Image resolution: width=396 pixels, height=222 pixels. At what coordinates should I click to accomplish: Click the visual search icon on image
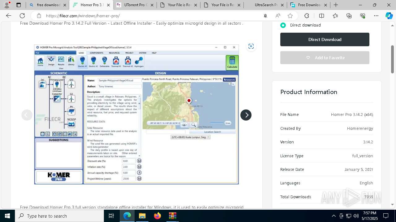tap(251, 46)
